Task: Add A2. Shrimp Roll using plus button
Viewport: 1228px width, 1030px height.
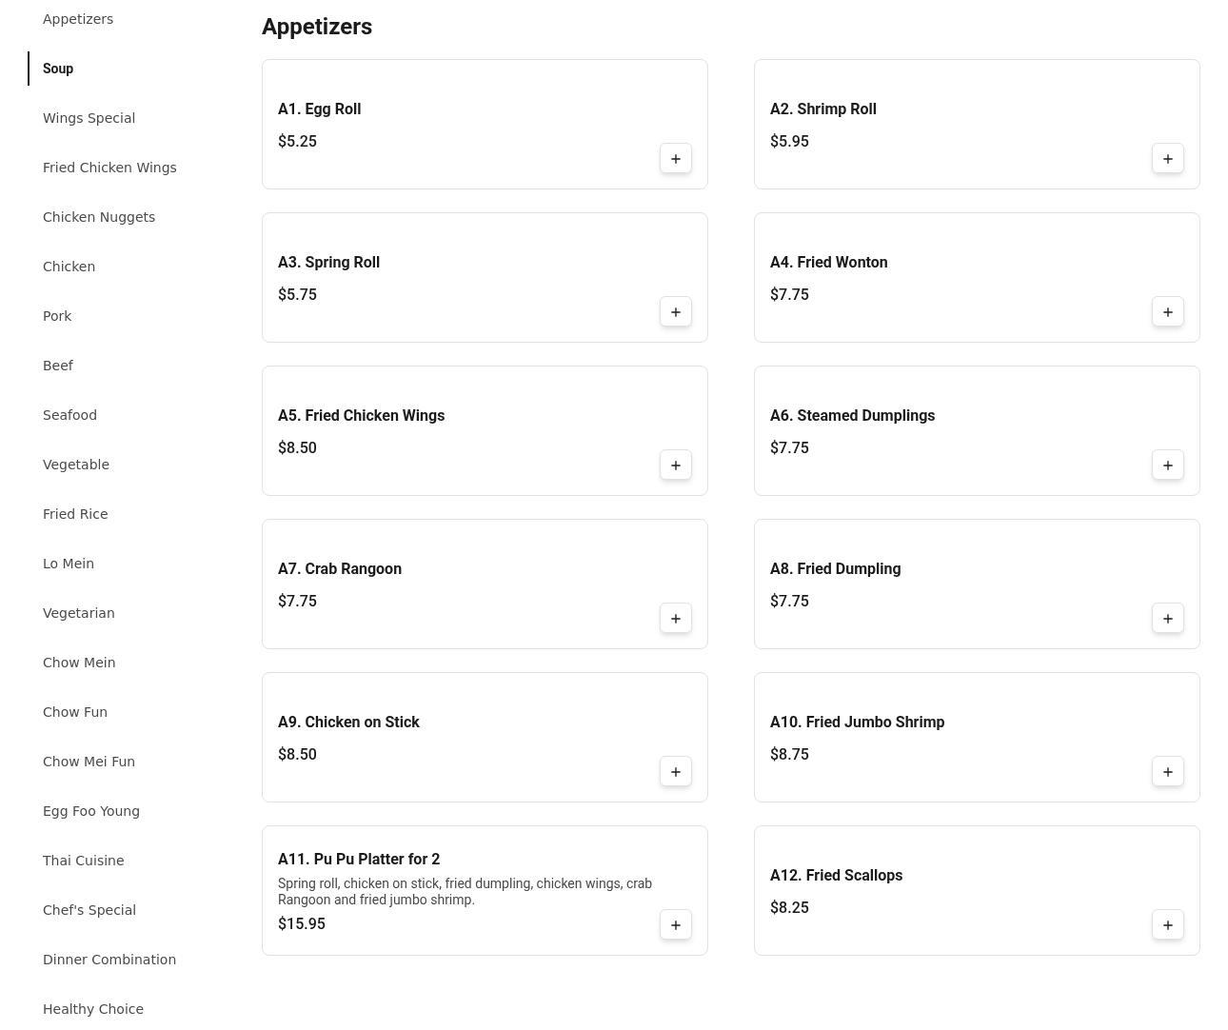Action: [x=1168, y=159]
